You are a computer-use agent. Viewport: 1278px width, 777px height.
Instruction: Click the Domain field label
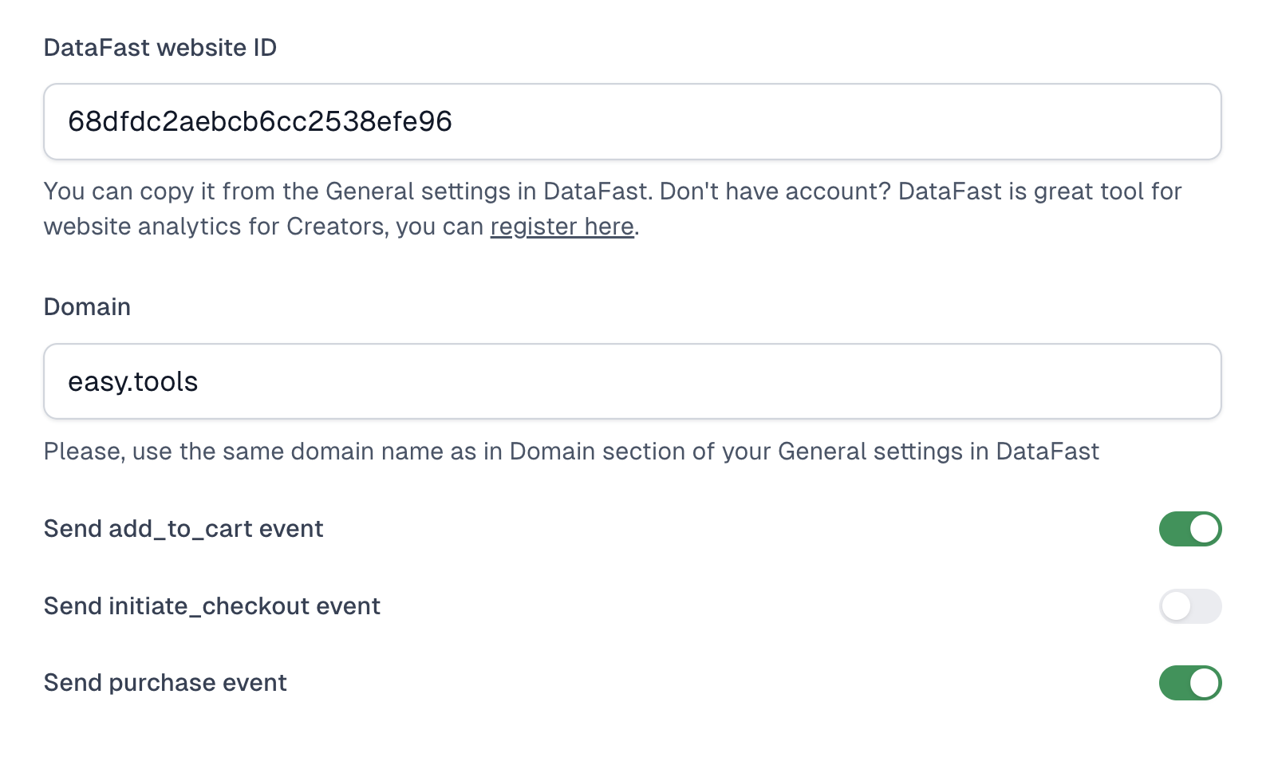tap(87, 307)
